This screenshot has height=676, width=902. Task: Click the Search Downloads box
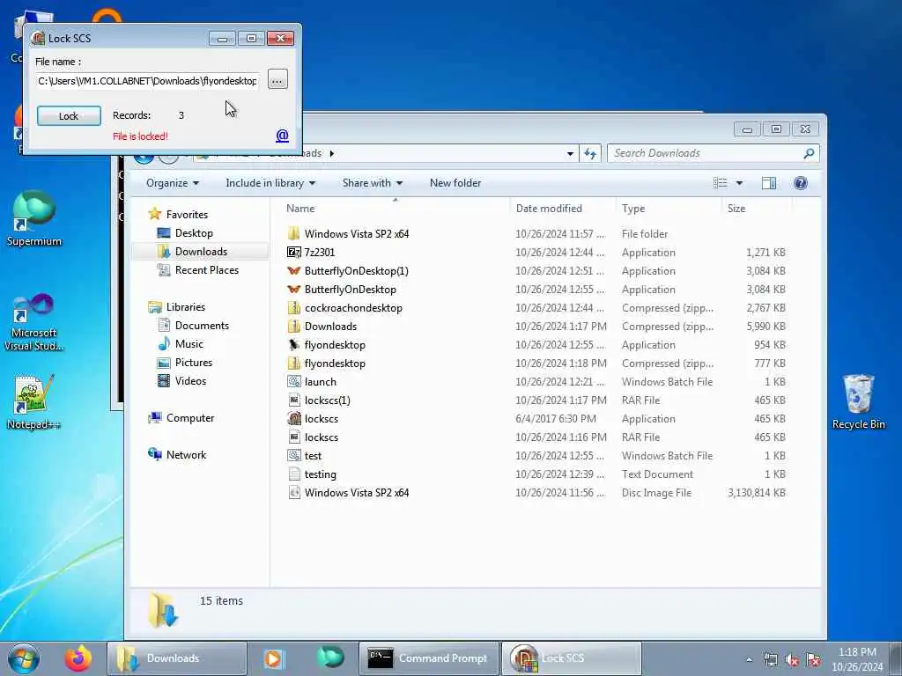pos(713,153)
